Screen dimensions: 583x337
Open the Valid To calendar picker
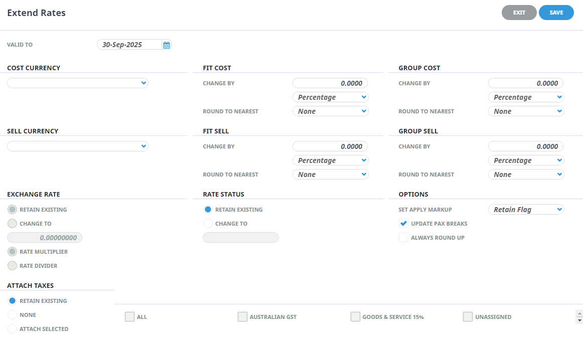click(x=167, y=45)
